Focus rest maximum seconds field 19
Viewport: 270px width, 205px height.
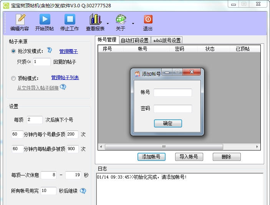pos(73,175)
